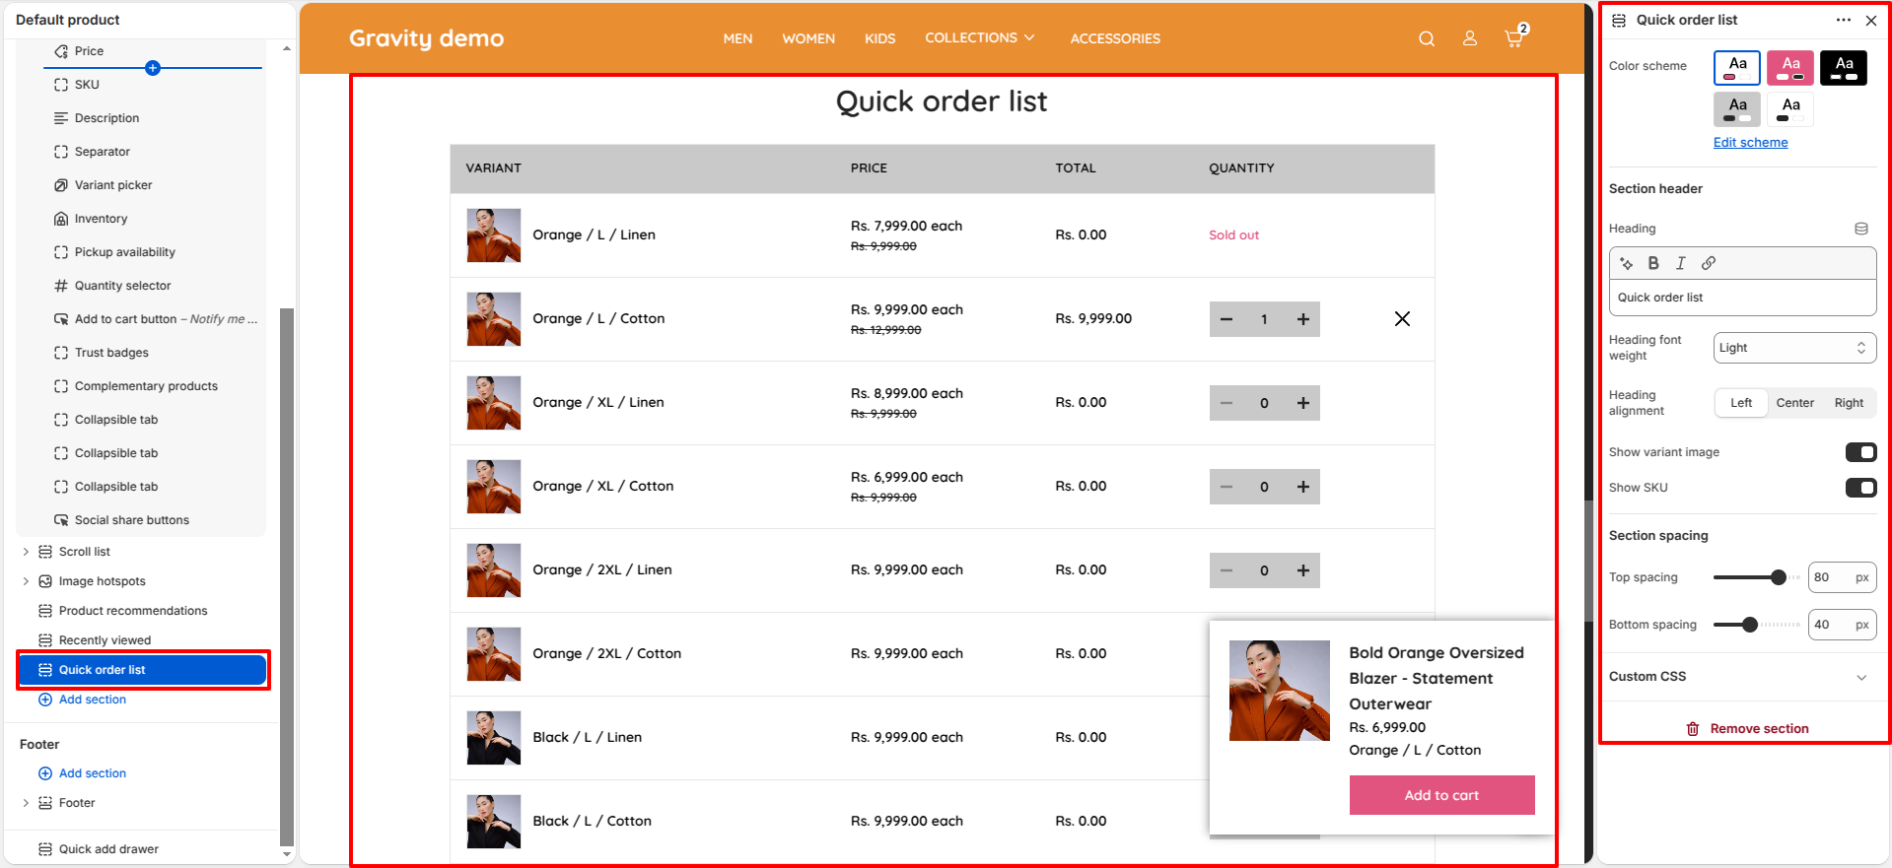This screenshot has height=868, width=1892.
Task: Adjust the Top spacing slider
Action: (x=1779, y=577)
